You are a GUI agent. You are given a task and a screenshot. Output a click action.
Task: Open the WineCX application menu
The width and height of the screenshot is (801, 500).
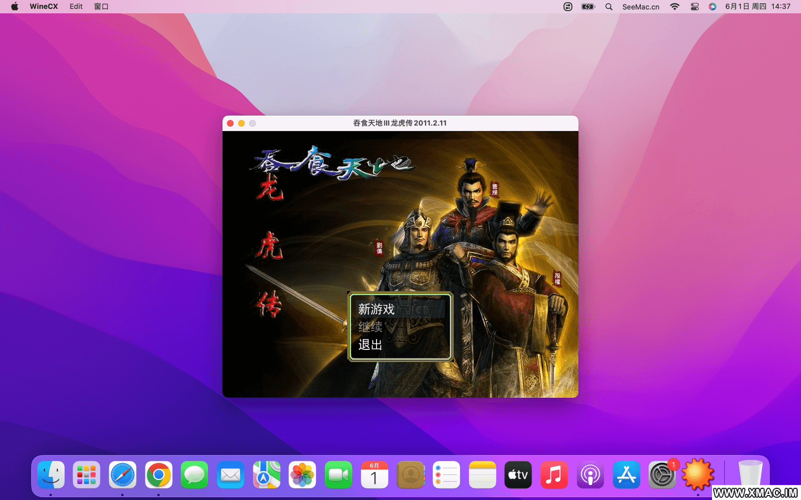[43, 7]
